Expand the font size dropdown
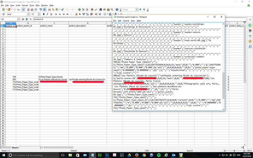The height and width of the screenshot is (158, 253). (x=39, y=14)
